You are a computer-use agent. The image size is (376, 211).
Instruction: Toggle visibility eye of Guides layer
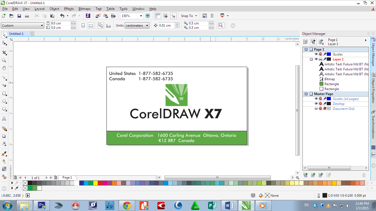[x=316, y=54]
